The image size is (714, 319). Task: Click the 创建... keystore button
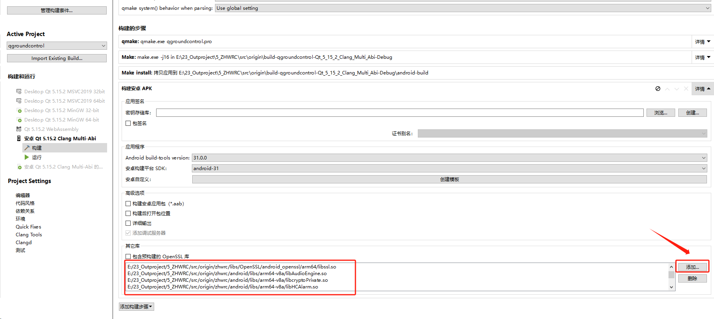[x=692, y=112]
